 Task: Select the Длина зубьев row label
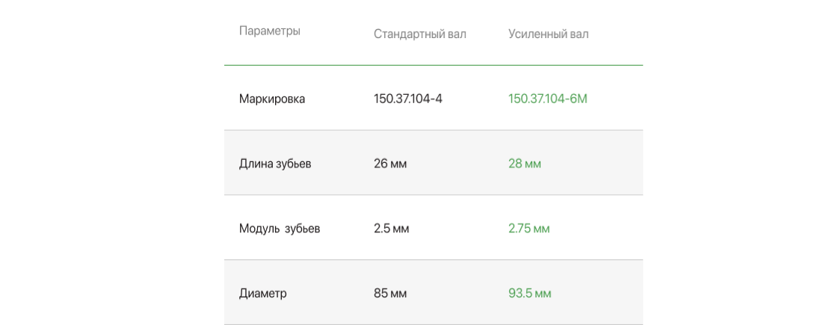275,164
